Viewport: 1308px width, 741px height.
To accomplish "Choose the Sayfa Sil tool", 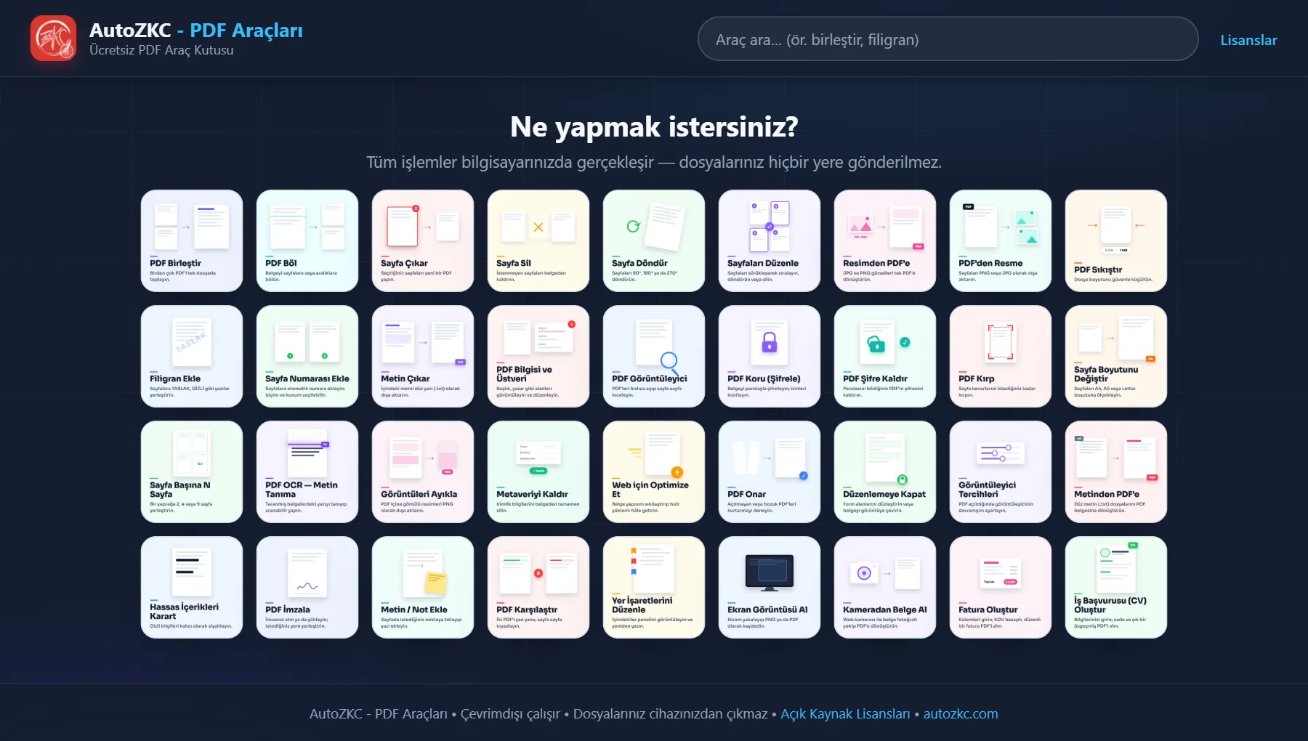I will tap(538, 241).
